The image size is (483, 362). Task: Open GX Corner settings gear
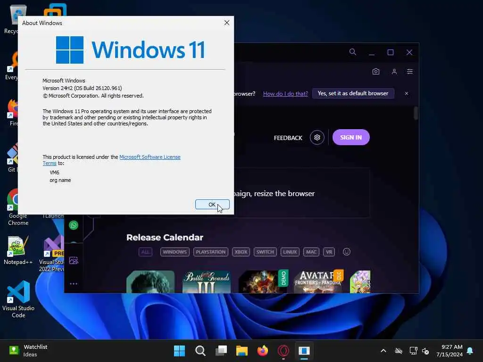(317, 137)
